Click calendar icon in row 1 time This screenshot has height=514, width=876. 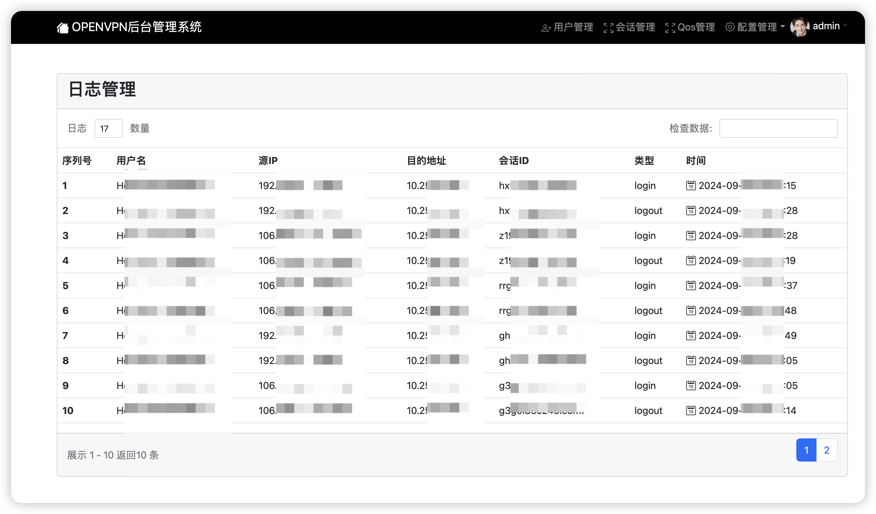click(691, 185)
